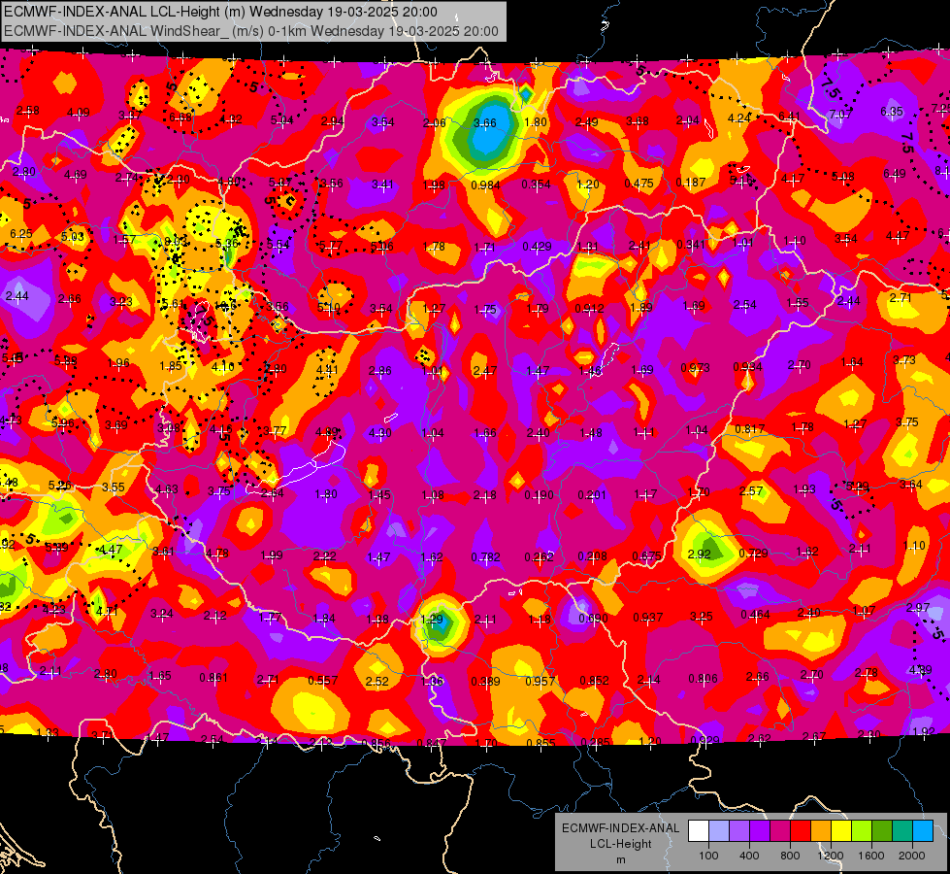Click the wind shear value '0.912'
This screenshot has width=950, height=874.
589,309
